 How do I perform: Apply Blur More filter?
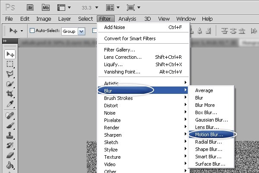pos(212,105)
